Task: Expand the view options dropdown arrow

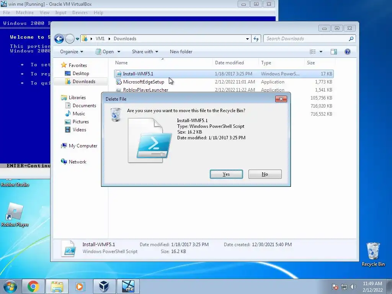Action: (321, 52)
